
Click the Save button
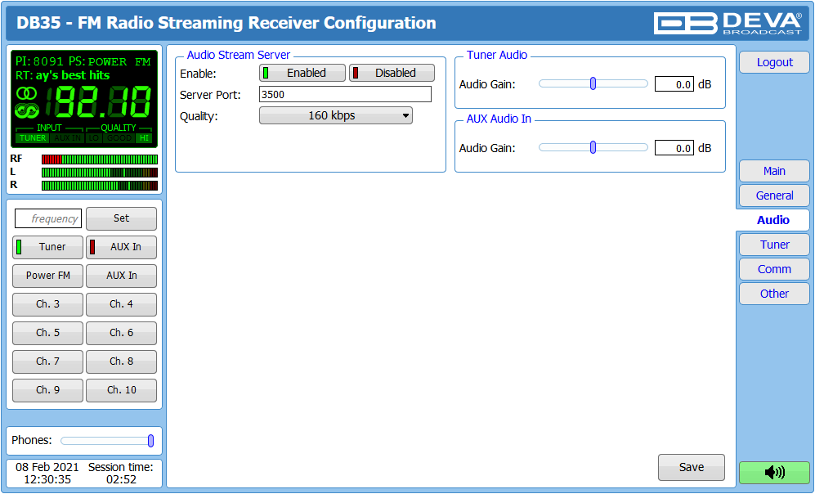(692, 468)
